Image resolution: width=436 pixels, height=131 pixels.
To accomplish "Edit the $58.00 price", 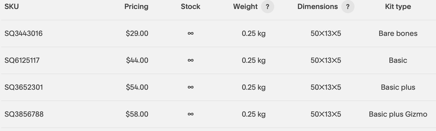I will pyautogui.click(x=137, y=114).
